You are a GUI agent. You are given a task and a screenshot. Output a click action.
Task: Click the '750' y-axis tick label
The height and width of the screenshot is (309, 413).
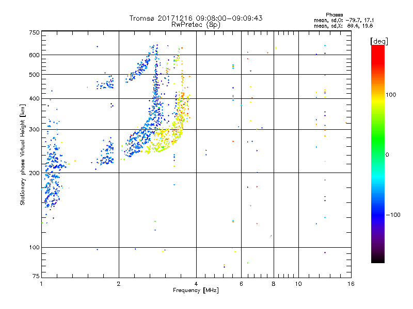click(34, 32)
